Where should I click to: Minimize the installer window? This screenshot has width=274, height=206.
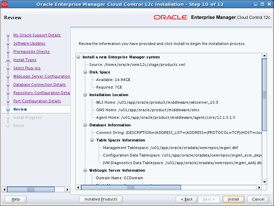click(256, 4)
